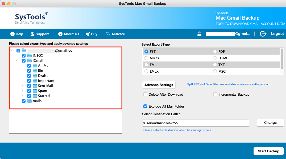Click the root gmail.com account folder icon
286x159 pixels.
pyautogui.click(x=24, y=50)
